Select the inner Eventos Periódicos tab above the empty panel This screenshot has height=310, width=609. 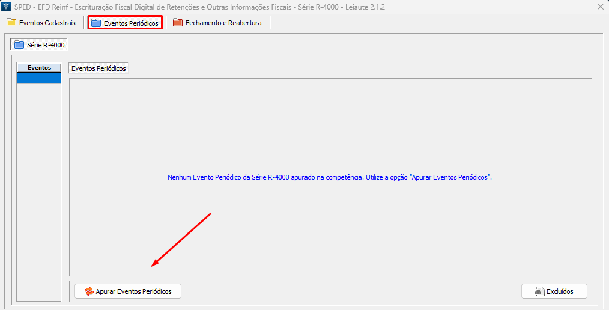tap(98, 68)
